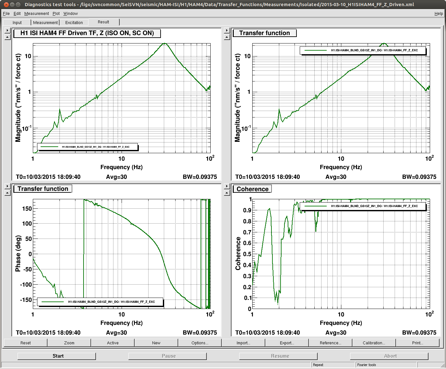Open the File menu
Screen dimensions: 446x369
pos(6,14)
